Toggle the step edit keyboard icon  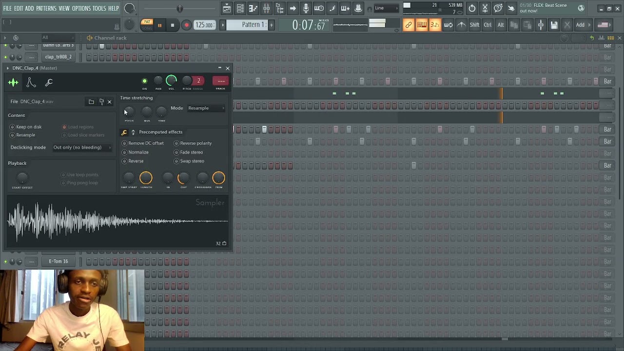422,25
